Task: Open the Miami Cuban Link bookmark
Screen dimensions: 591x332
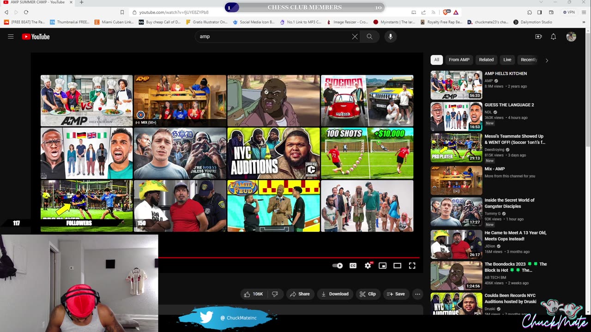Action: pyautogui.click(x=114, y=22)
